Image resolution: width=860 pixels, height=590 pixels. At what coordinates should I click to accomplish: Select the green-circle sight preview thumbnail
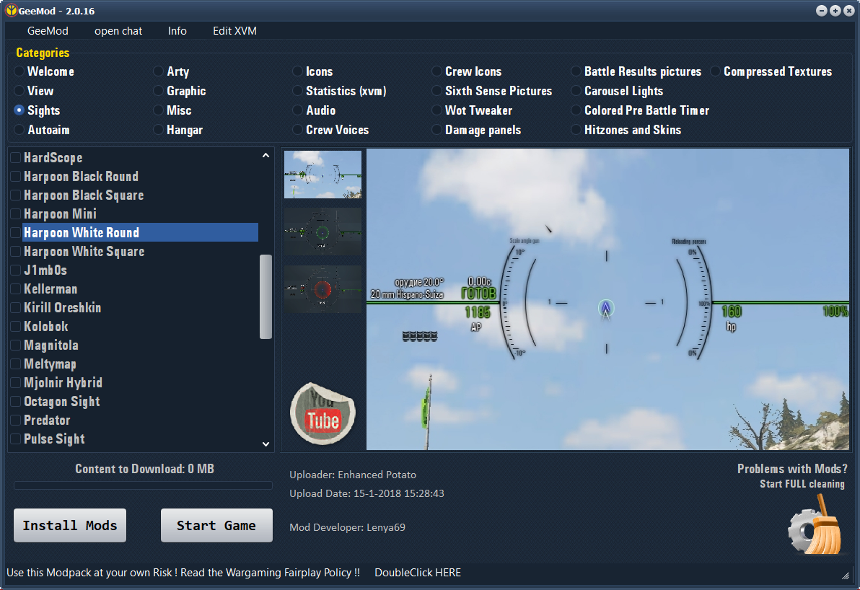(322, 232)
